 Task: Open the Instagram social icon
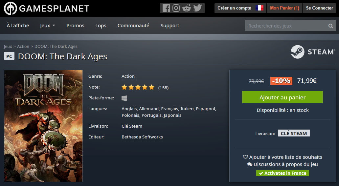tap(176, 8)
